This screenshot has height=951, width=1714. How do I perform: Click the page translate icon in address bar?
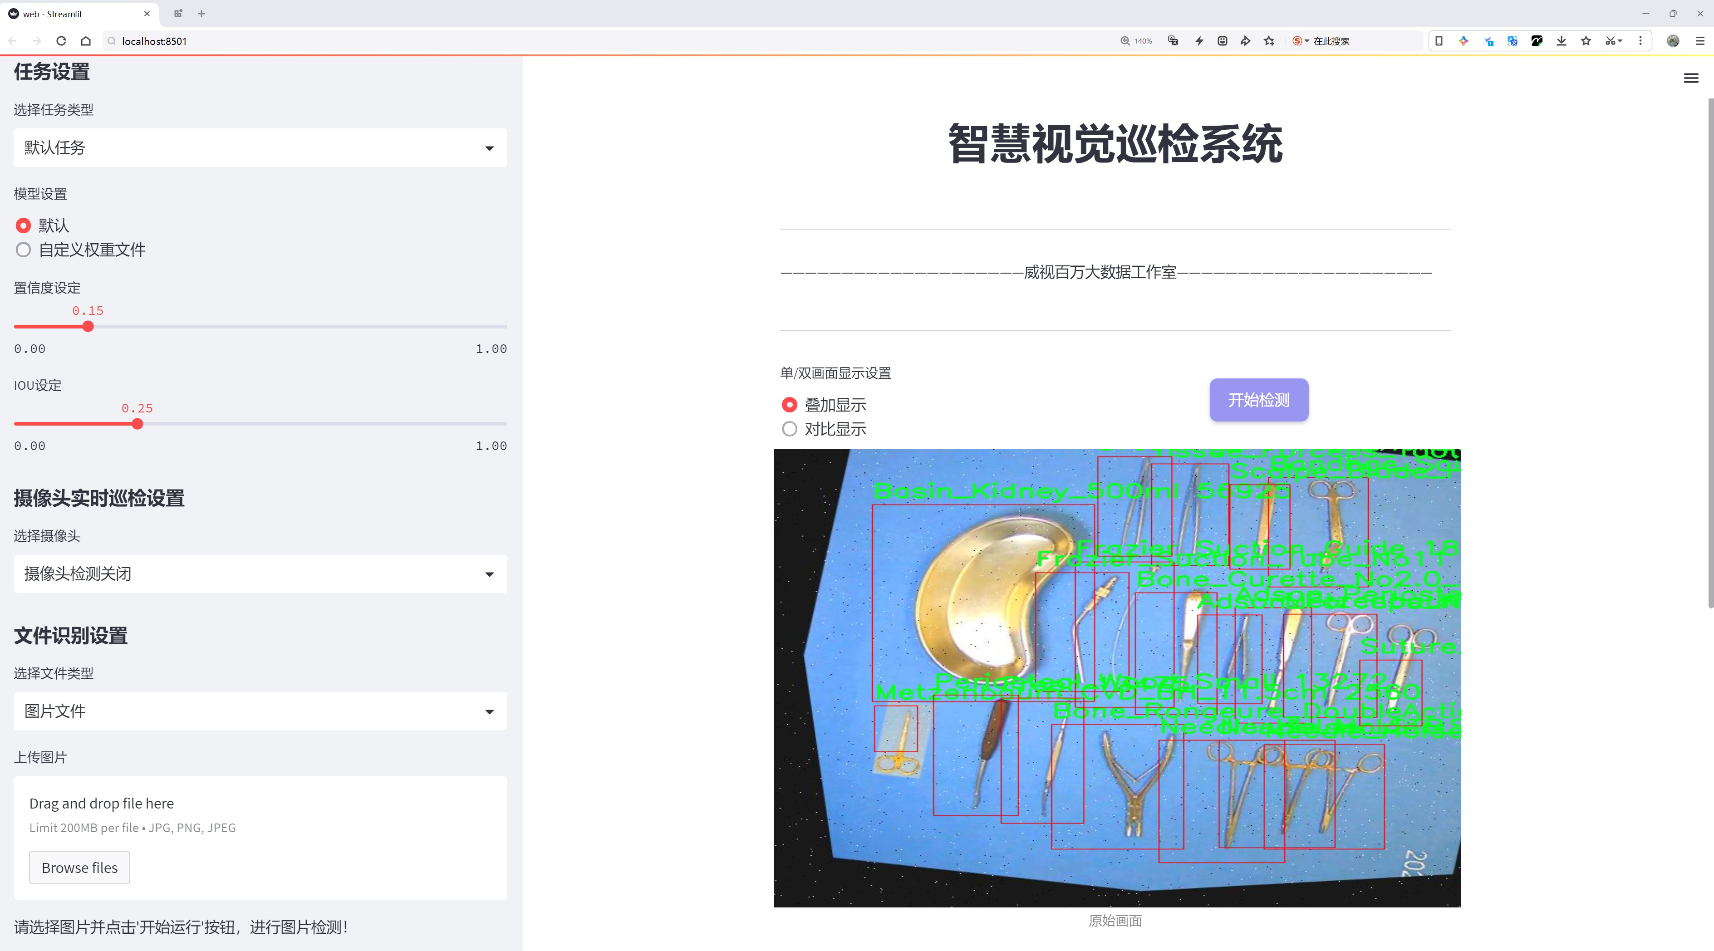click(x=1173, y=41)
